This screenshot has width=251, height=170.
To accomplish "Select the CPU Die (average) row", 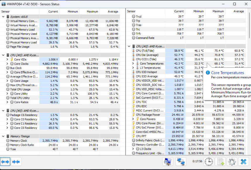I will 186,55.
